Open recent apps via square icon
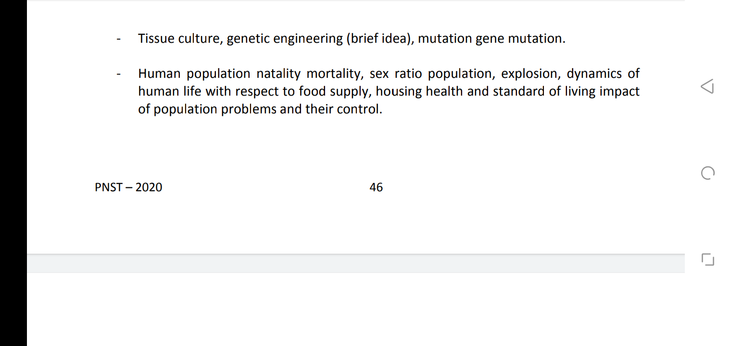 [708, 259]
